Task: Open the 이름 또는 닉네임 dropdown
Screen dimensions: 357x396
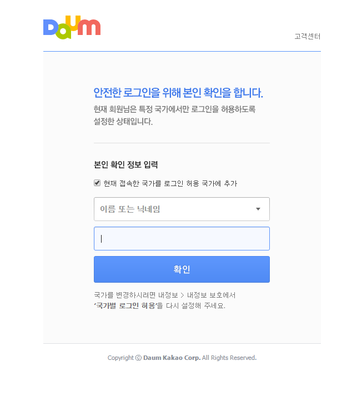Action: 182,209
